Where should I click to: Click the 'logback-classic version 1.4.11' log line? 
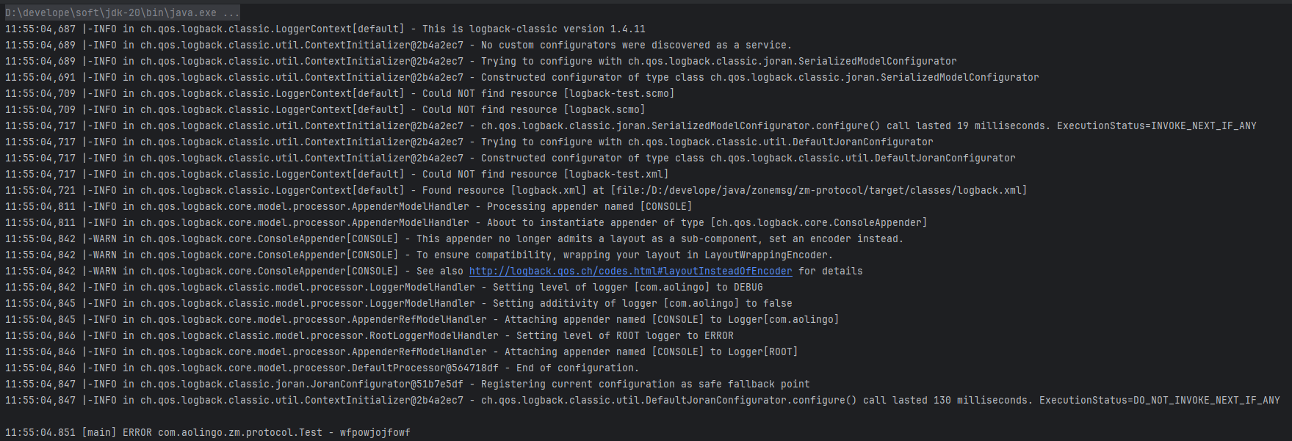pyautogui.click(x=325, y=29)
